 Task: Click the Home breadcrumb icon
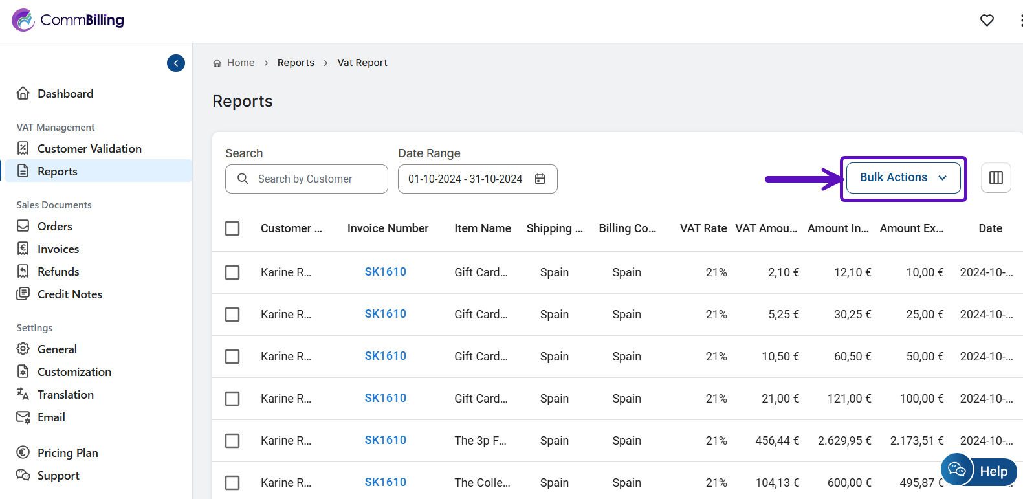[217, 63]
